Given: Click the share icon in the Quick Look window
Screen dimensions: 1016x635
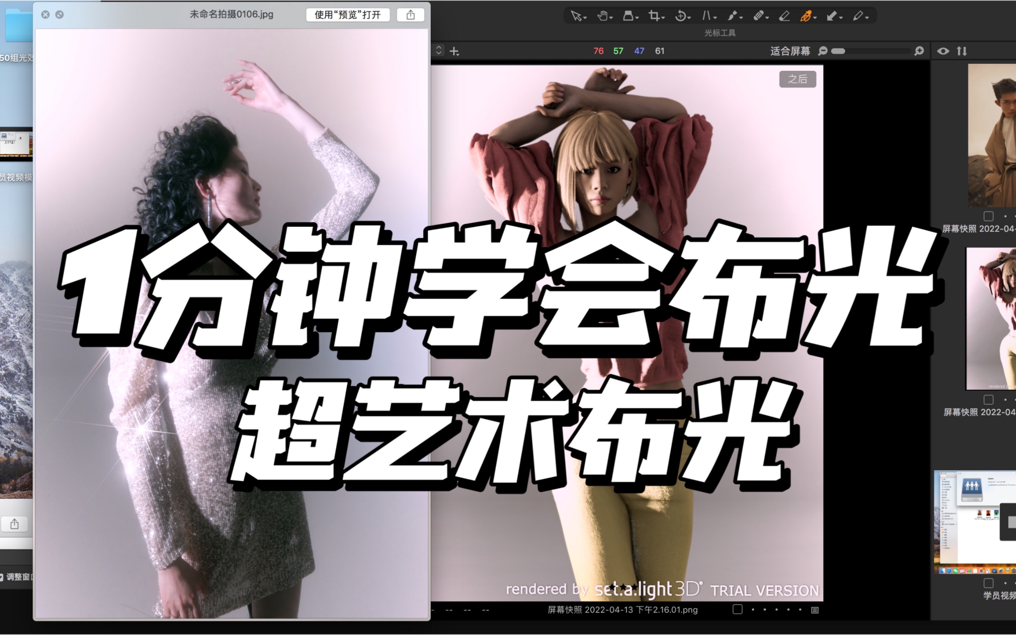Looking at the screenshot, I should [410, 15].
